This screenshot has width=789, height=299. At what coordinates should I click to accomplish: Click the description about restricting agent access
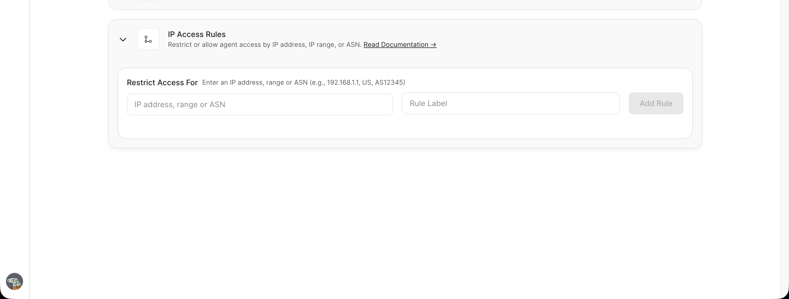pos(265,45)
